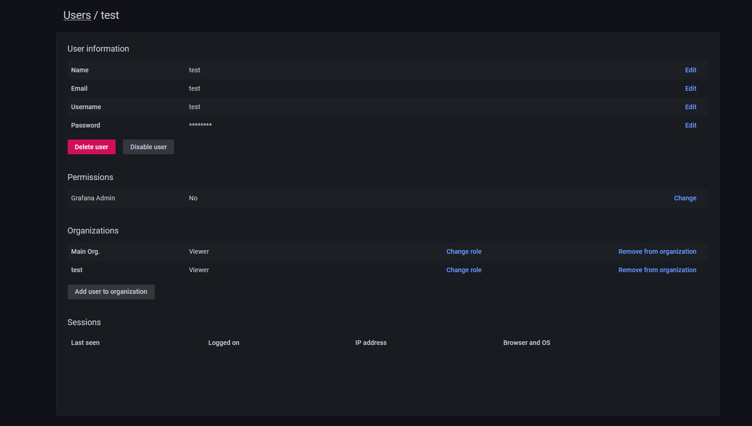Viewport: 752px width, 426px height.
Task: Click the Browser and OS column header
Action: pyautogui.click(x=527, y=343)
